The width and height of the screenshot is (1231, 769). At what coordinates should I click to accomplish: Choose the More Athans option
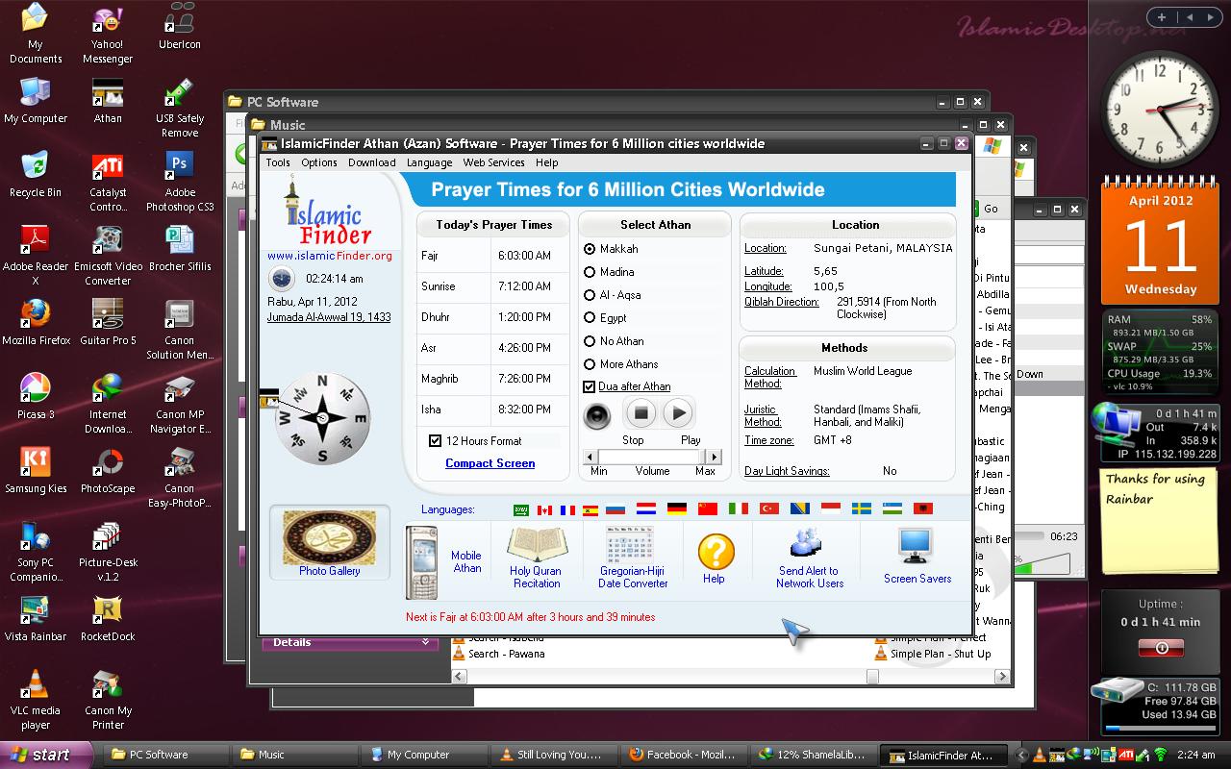pos(590,364)
